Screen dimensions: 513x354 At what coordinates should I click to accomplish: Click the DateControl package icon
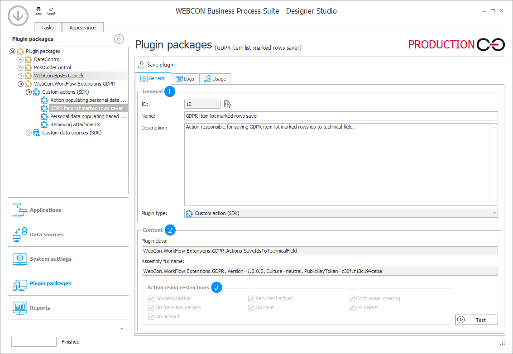[x=29, y=59]
